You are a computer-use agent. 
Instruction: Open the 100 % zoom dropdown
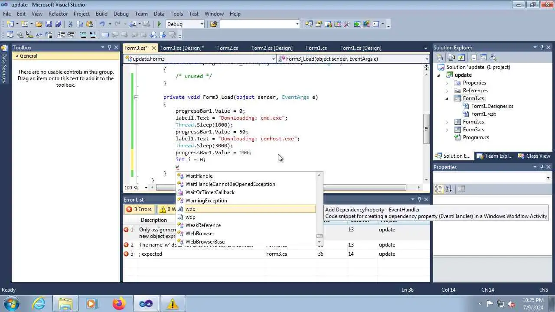[x=146, y=188]
